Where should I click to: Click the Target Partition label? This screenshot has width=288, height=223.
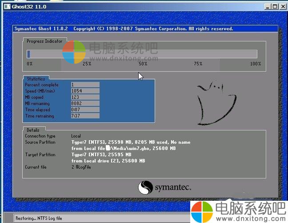(x=40, y=155)
